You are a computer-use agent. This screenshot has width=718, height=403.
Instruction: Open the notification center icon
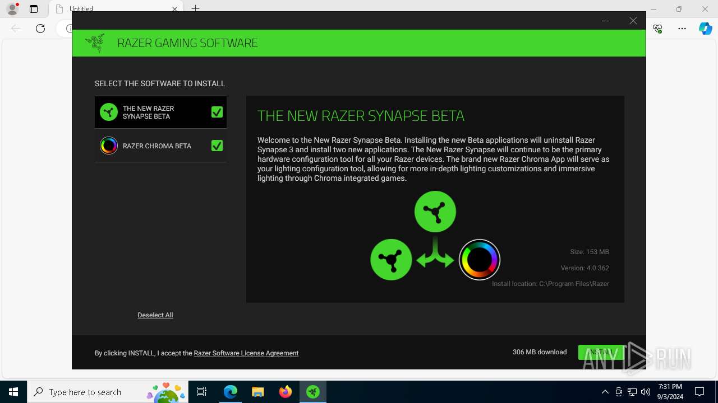tap(699, 392)
